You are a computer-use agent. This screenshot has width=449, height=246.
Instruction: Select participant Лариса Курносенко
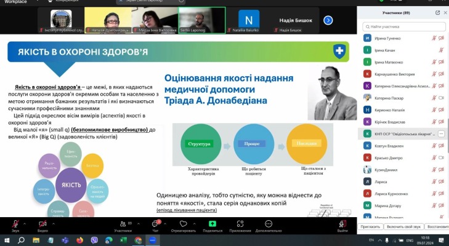click(402, 194)
